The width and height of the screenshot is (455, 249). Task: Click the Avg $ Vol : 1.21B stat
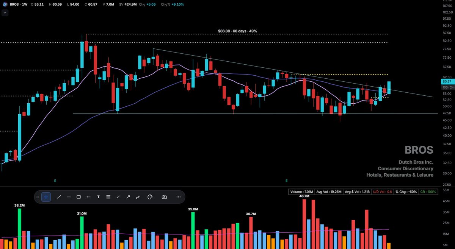357,192
